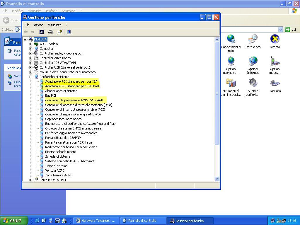
Task: Select Risorse scheda madre device
Action: pos(60,152)
